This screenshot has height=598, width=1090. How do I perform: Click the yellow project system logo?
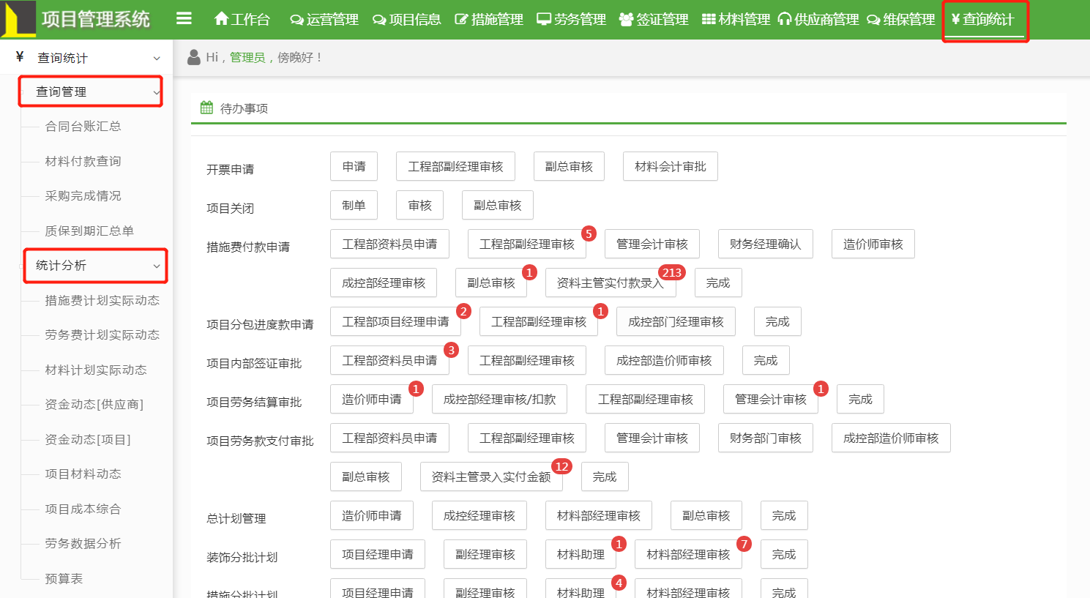click(18, 20)
